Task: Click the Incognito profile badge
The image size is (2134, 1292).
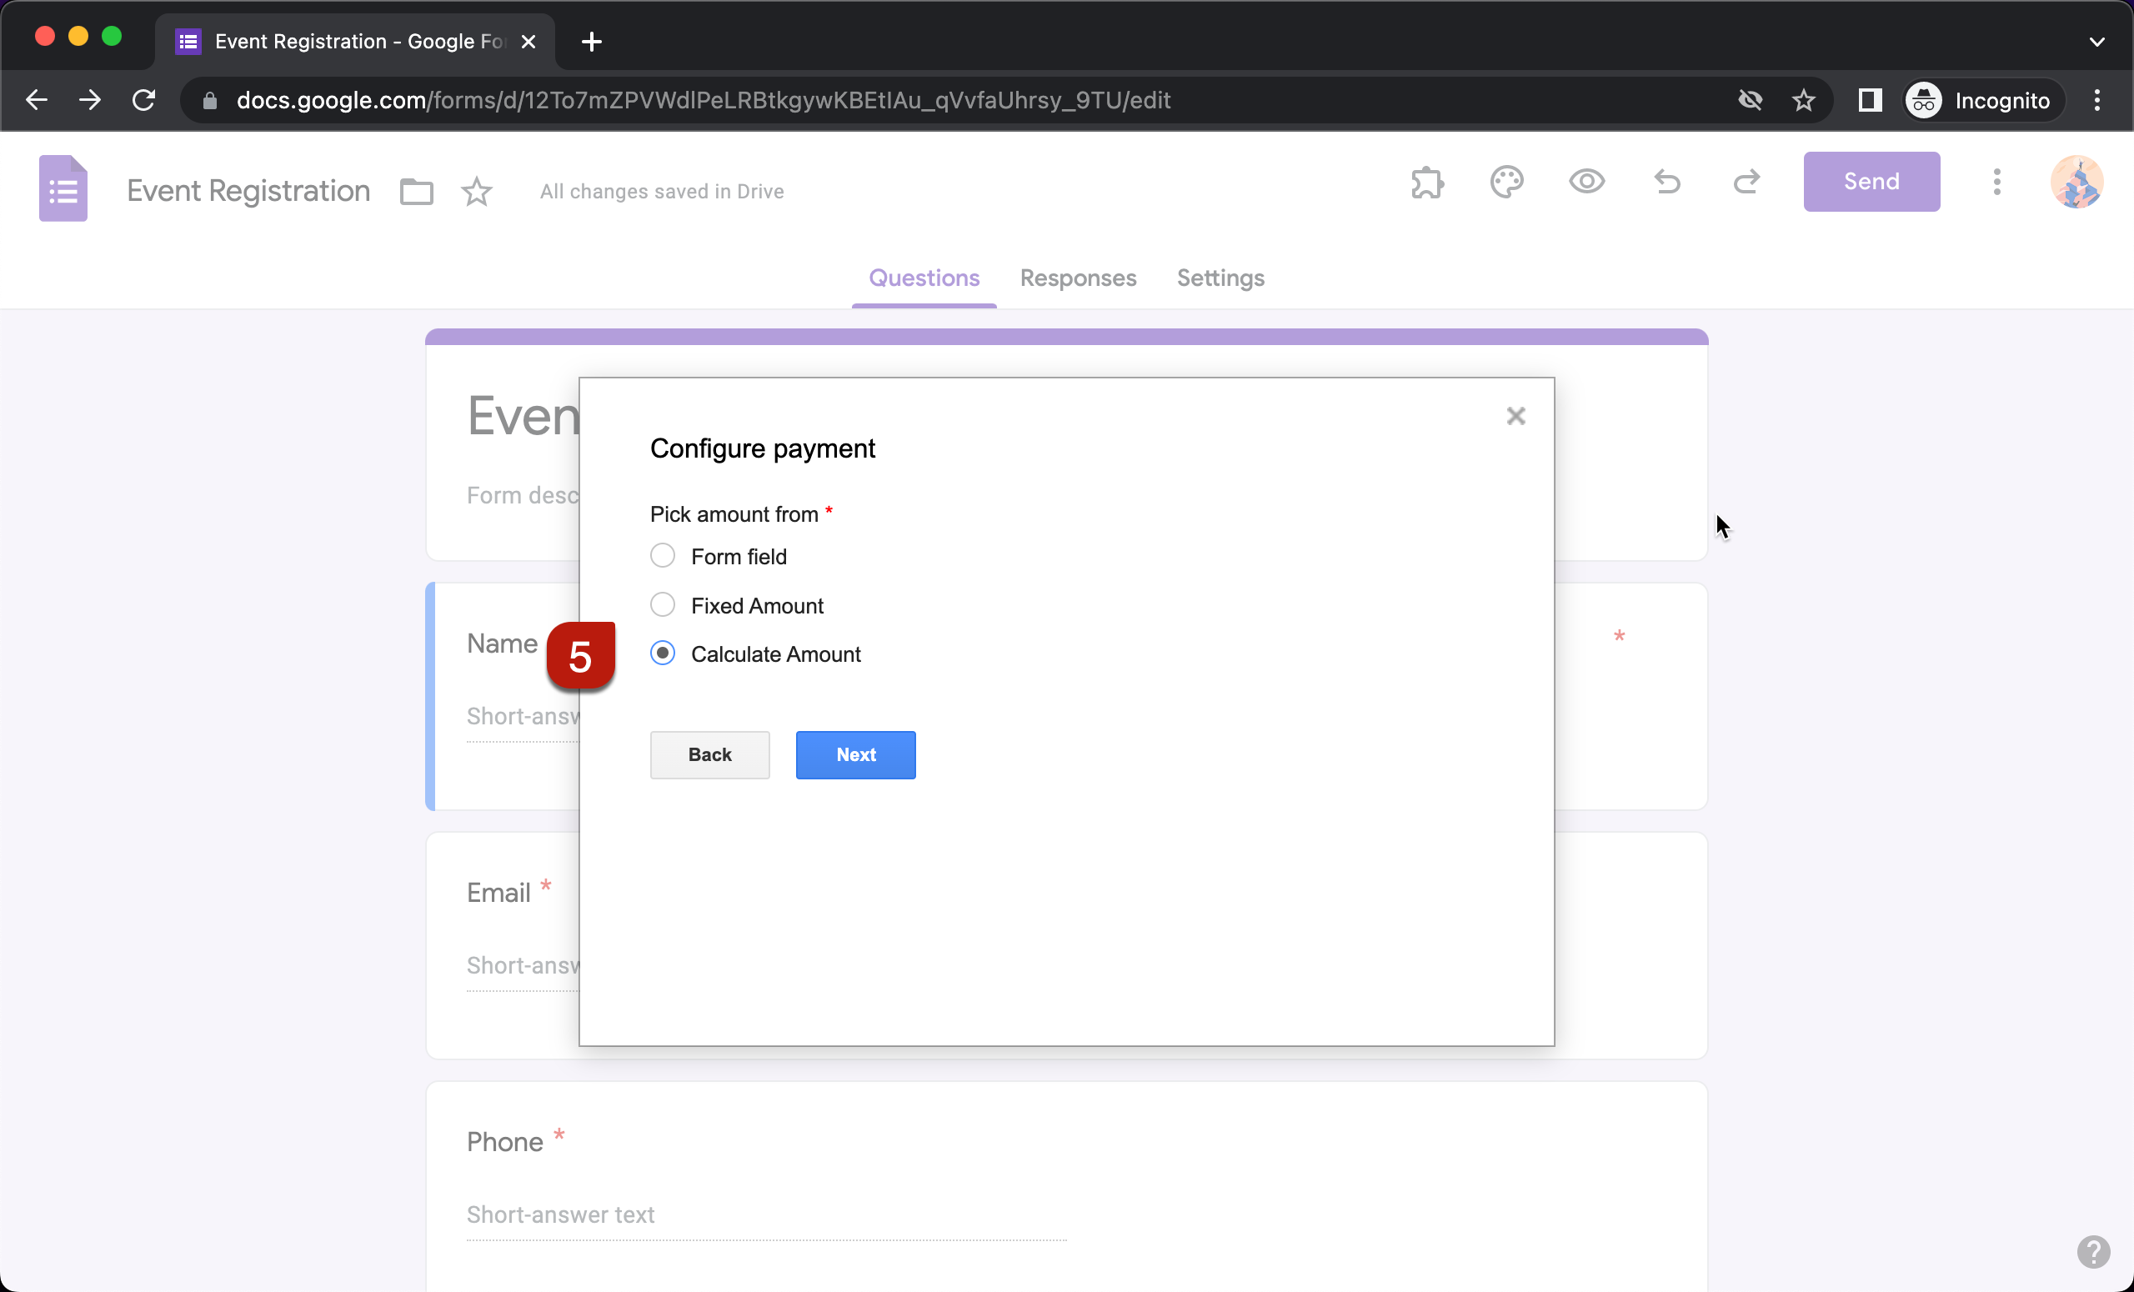Action: coord(1982,99)
